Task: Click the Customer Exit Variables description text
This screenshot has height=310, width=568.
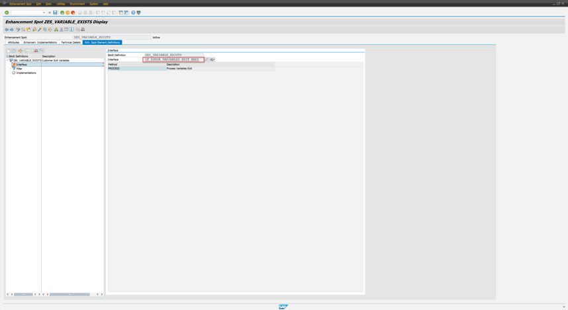Action: 56,60
